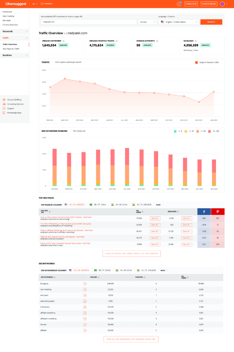Click the arrow icon for seo meaning
The image size is (234, 352).
click(85, 290)
